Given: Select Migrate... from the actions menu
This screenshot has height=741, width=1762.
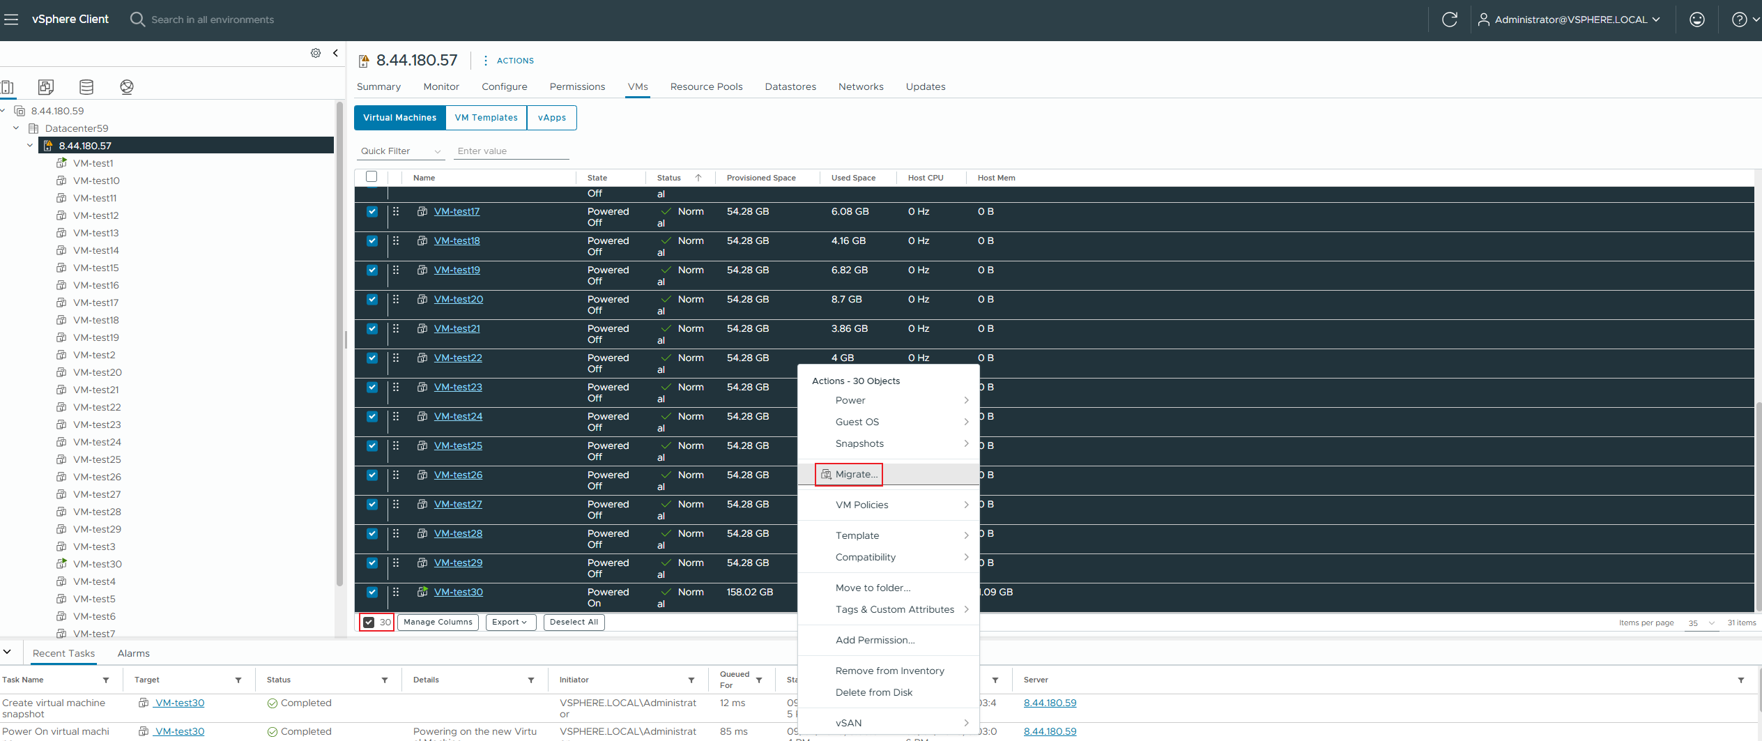Looking at the screenshot, I should point(889,474).
